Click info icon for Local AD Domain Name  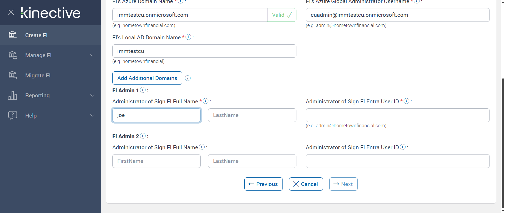point(188,37)
